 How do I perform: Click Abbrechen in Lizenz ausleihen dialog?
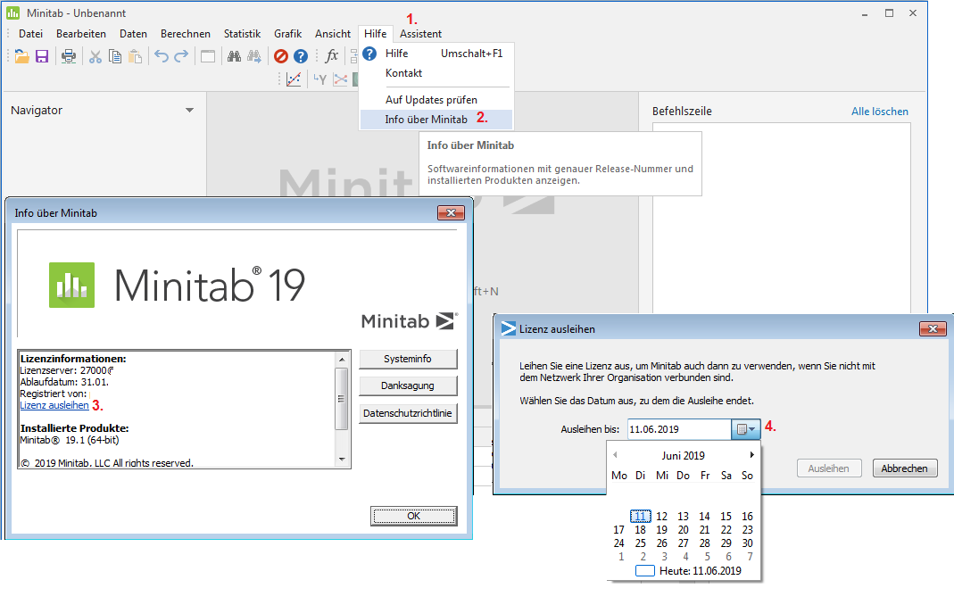pos(905,468)
